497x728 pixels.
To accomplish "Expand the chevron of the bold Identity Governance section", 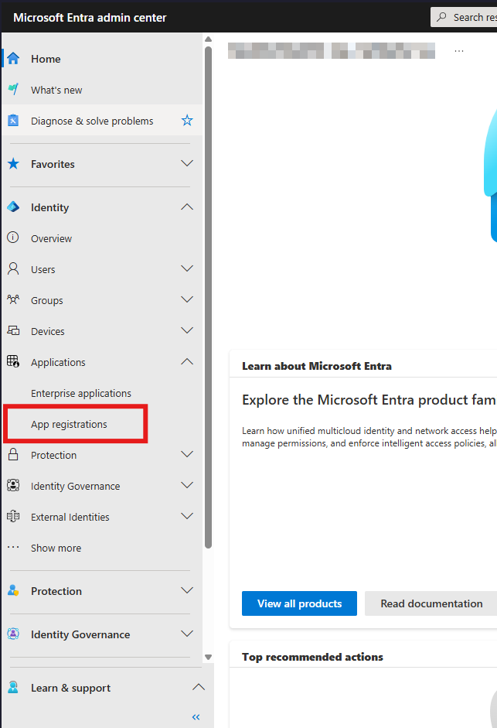I will pos(187,634).
